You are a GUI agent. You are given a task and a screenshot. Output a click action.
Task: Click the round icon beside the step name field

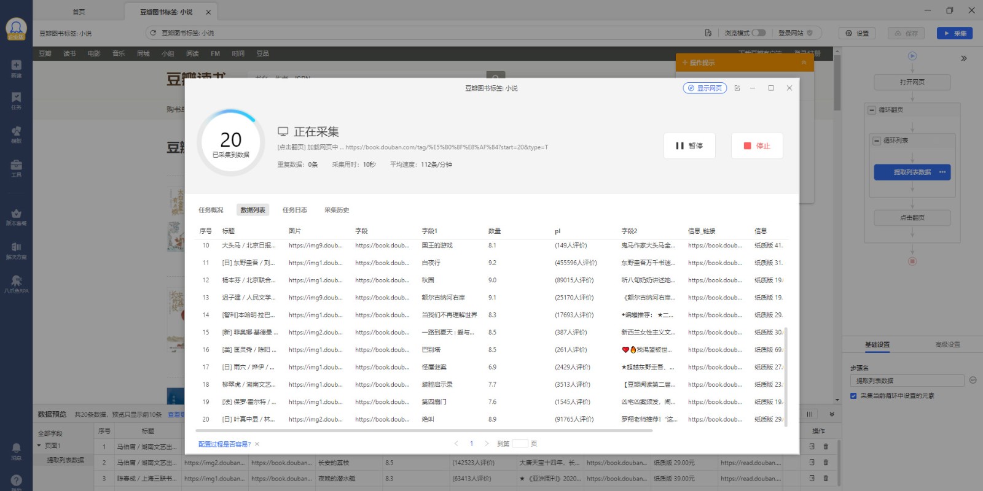(x=973, y=380)
